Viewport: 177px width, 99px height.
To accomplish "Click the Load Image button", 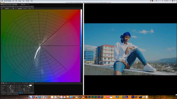I will pos(4,93).
